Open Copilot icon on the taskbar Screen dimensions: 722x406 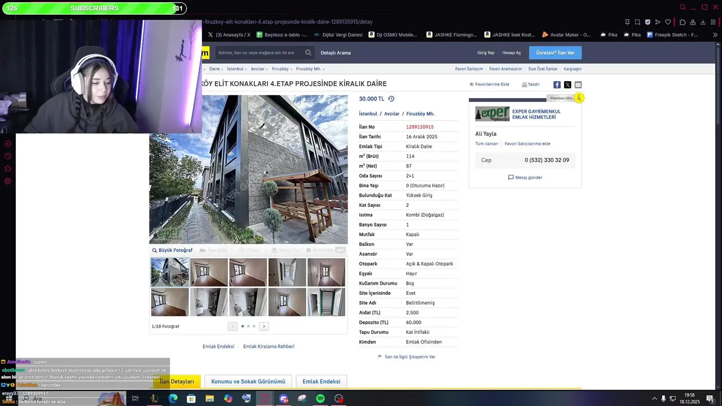point(228,399)
